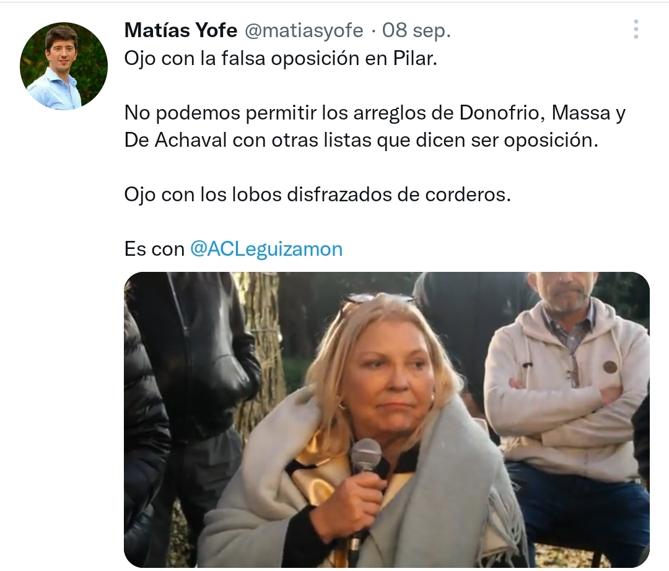669x571 pixels.
Task: Open the attached media photo
Action: (x=387, y=420)
